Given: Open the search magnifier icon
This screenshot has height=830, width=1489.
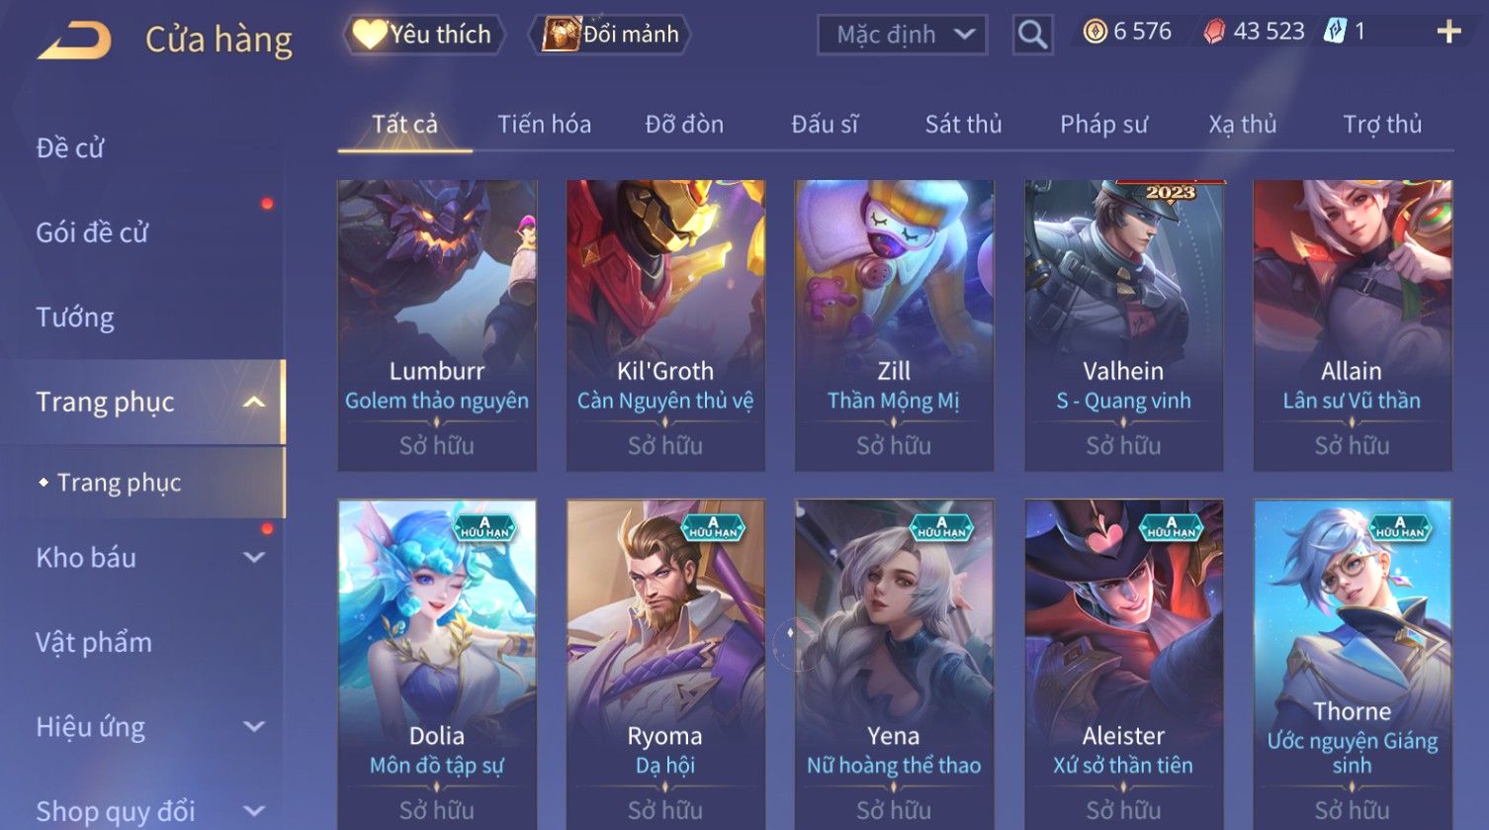Looking at the screenshot, I should [x=1032, y=35].
